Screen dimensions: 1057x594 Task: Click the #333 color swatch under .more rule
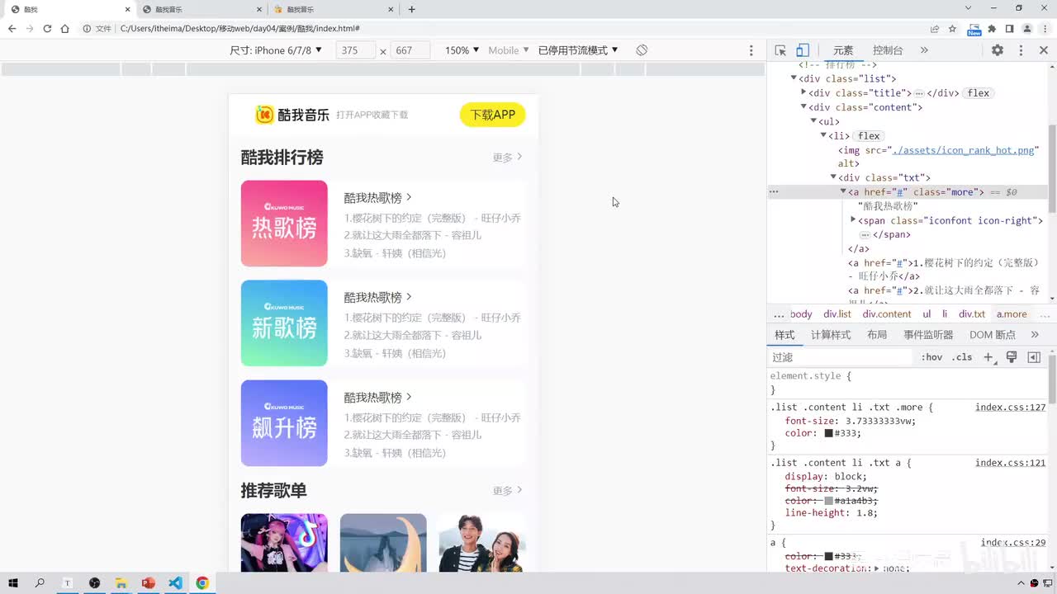click(x=828, y=433)
